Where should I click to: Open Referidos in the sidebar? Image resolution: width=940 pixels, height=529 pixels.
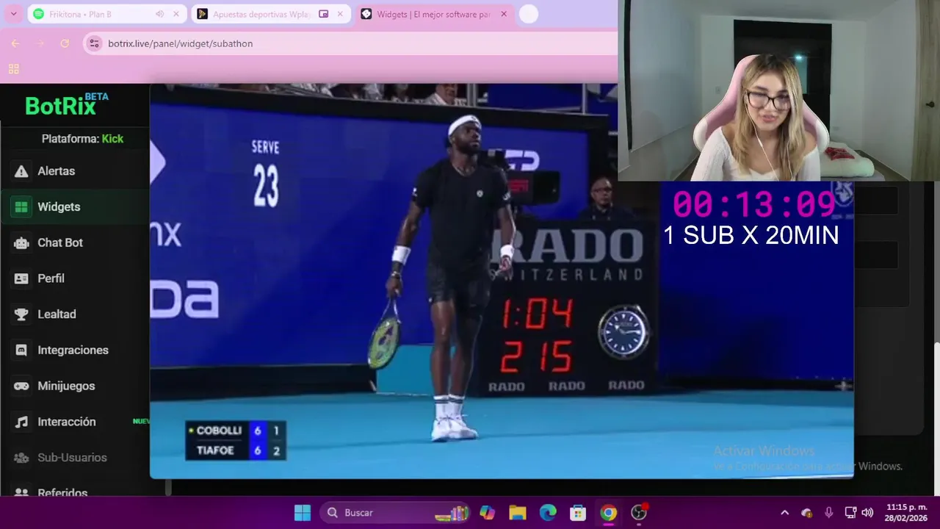click(73, 488)
